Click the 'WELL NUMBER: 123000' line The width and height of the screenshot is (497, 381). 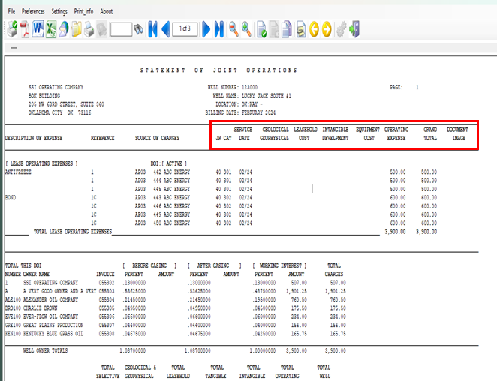click(x=232, y=87)
